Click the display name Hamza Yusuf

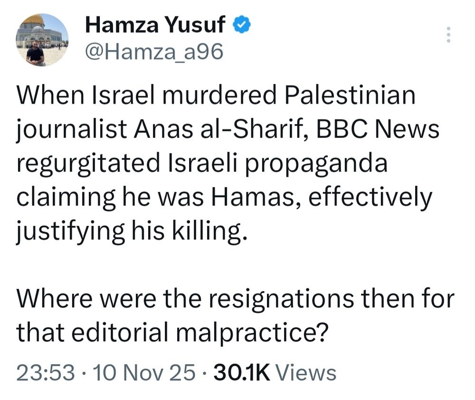coord(154,25)
